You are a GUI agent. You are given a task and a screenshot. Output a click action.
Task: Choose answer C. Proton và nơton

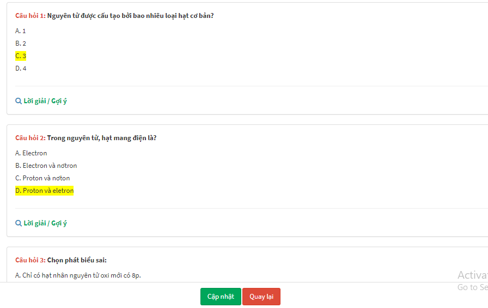coord(42,178)
